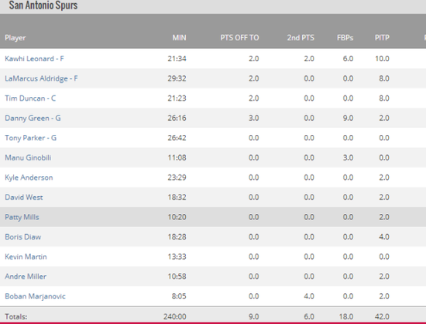Open Kawhi Leonard player link

pyautogui.click(x=34, y=59)
